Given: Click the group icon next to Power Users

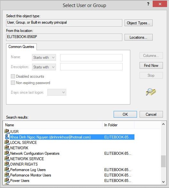Looking at the screenshot, I should [x=7, y=180].
